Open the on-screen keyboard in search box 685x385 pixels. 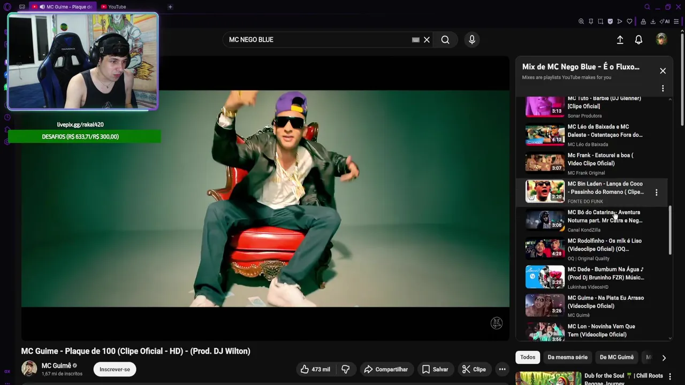[415, 40]
